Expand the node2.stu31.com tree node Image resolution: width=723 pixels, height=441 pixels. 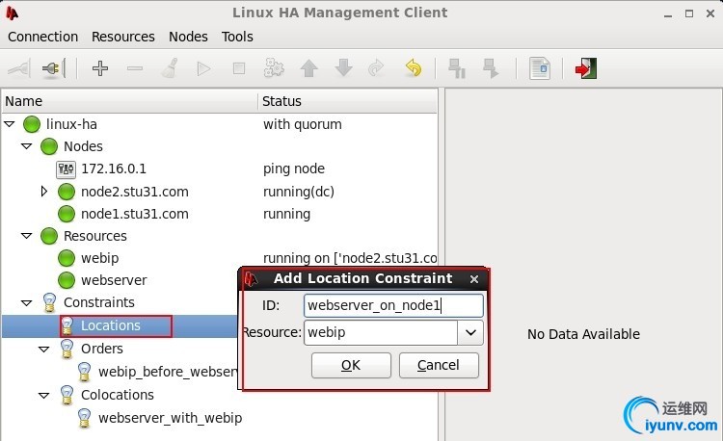point(44,191)
